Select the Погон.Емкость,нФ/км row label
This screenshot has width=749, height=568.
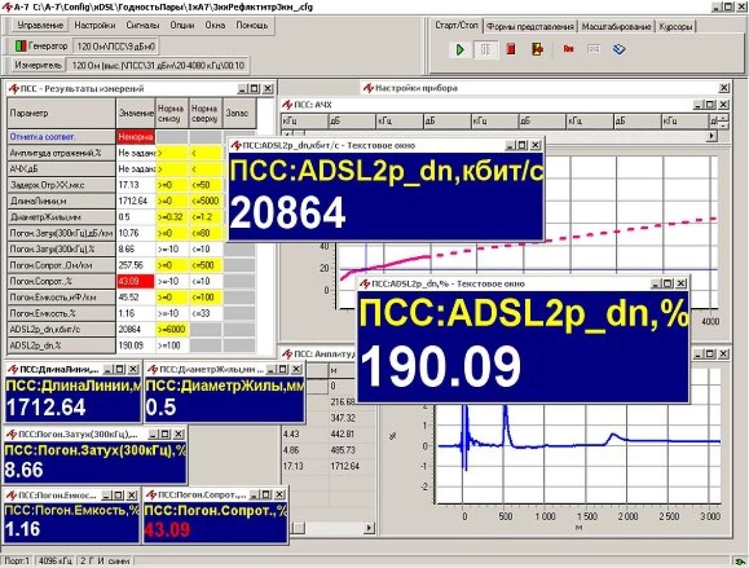pos(61,297)
